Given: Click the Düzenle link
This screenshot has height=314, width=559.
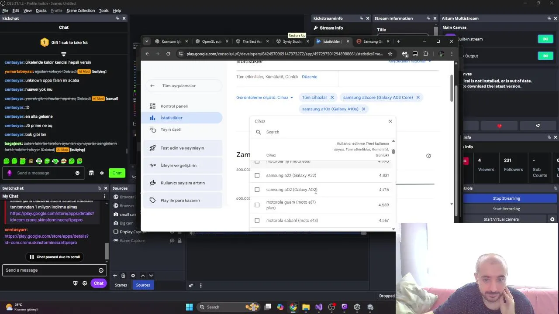Looking at the screenshot, I should tap(310, 77).
